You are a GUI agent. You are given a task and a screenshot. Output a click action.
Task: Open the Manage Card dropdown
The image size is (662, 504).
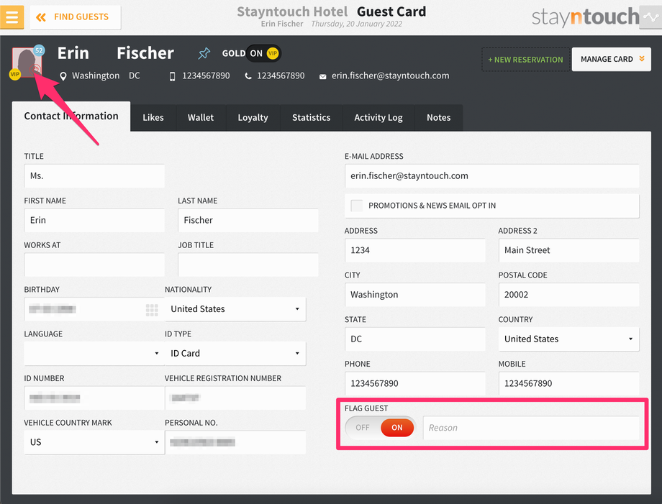pyautogui.click(x=612, y=60)
